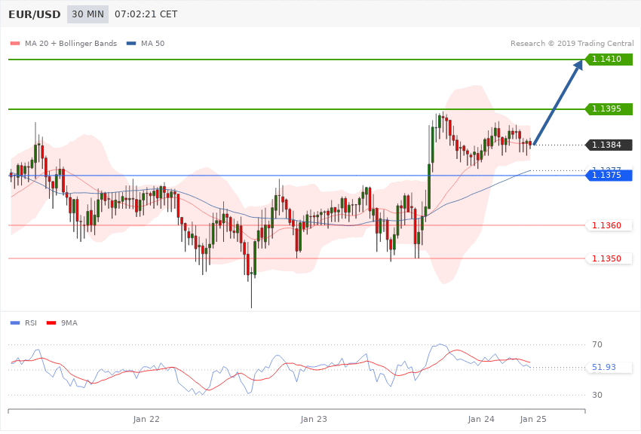Screen dimensions: 641x434
Task: Click the RSI blue legend swatch
Action: 15,323
